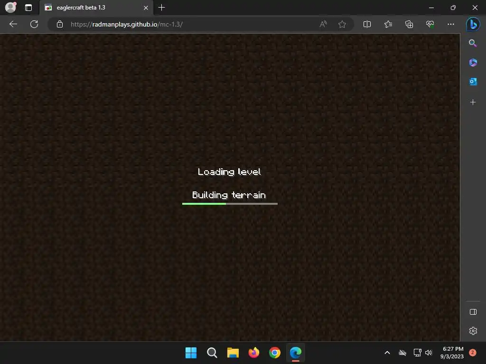
Task: Close the eaglercraft beta 1.3 tab
Action: pos(146,8)
